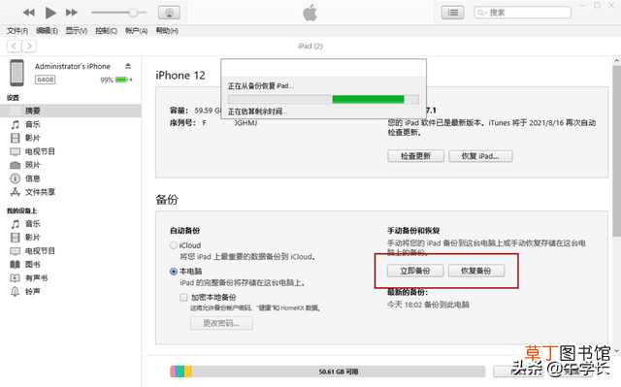Click the 更改密码... button

coord(221,323)
